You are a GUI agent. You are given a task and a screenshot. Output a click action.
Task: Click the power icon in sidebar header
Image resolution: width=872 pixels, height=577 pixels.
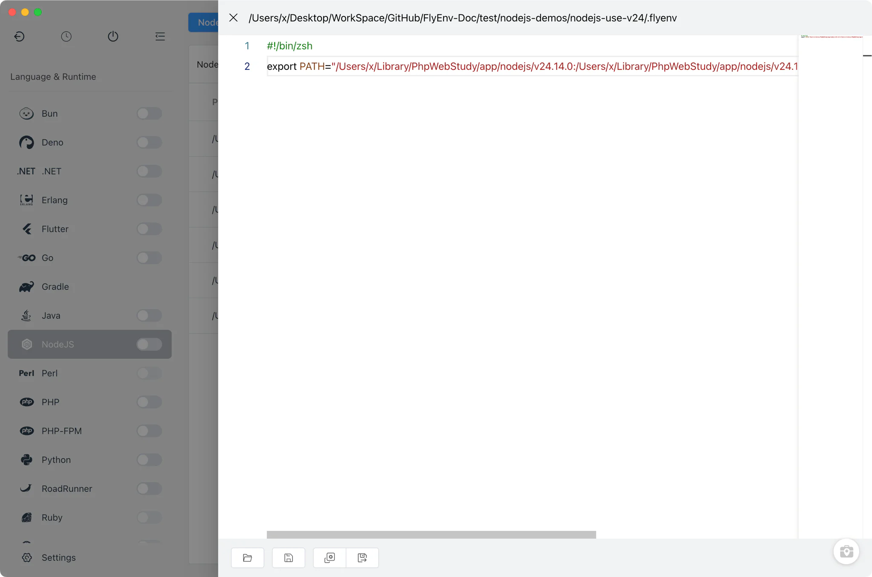click(113, 37)
